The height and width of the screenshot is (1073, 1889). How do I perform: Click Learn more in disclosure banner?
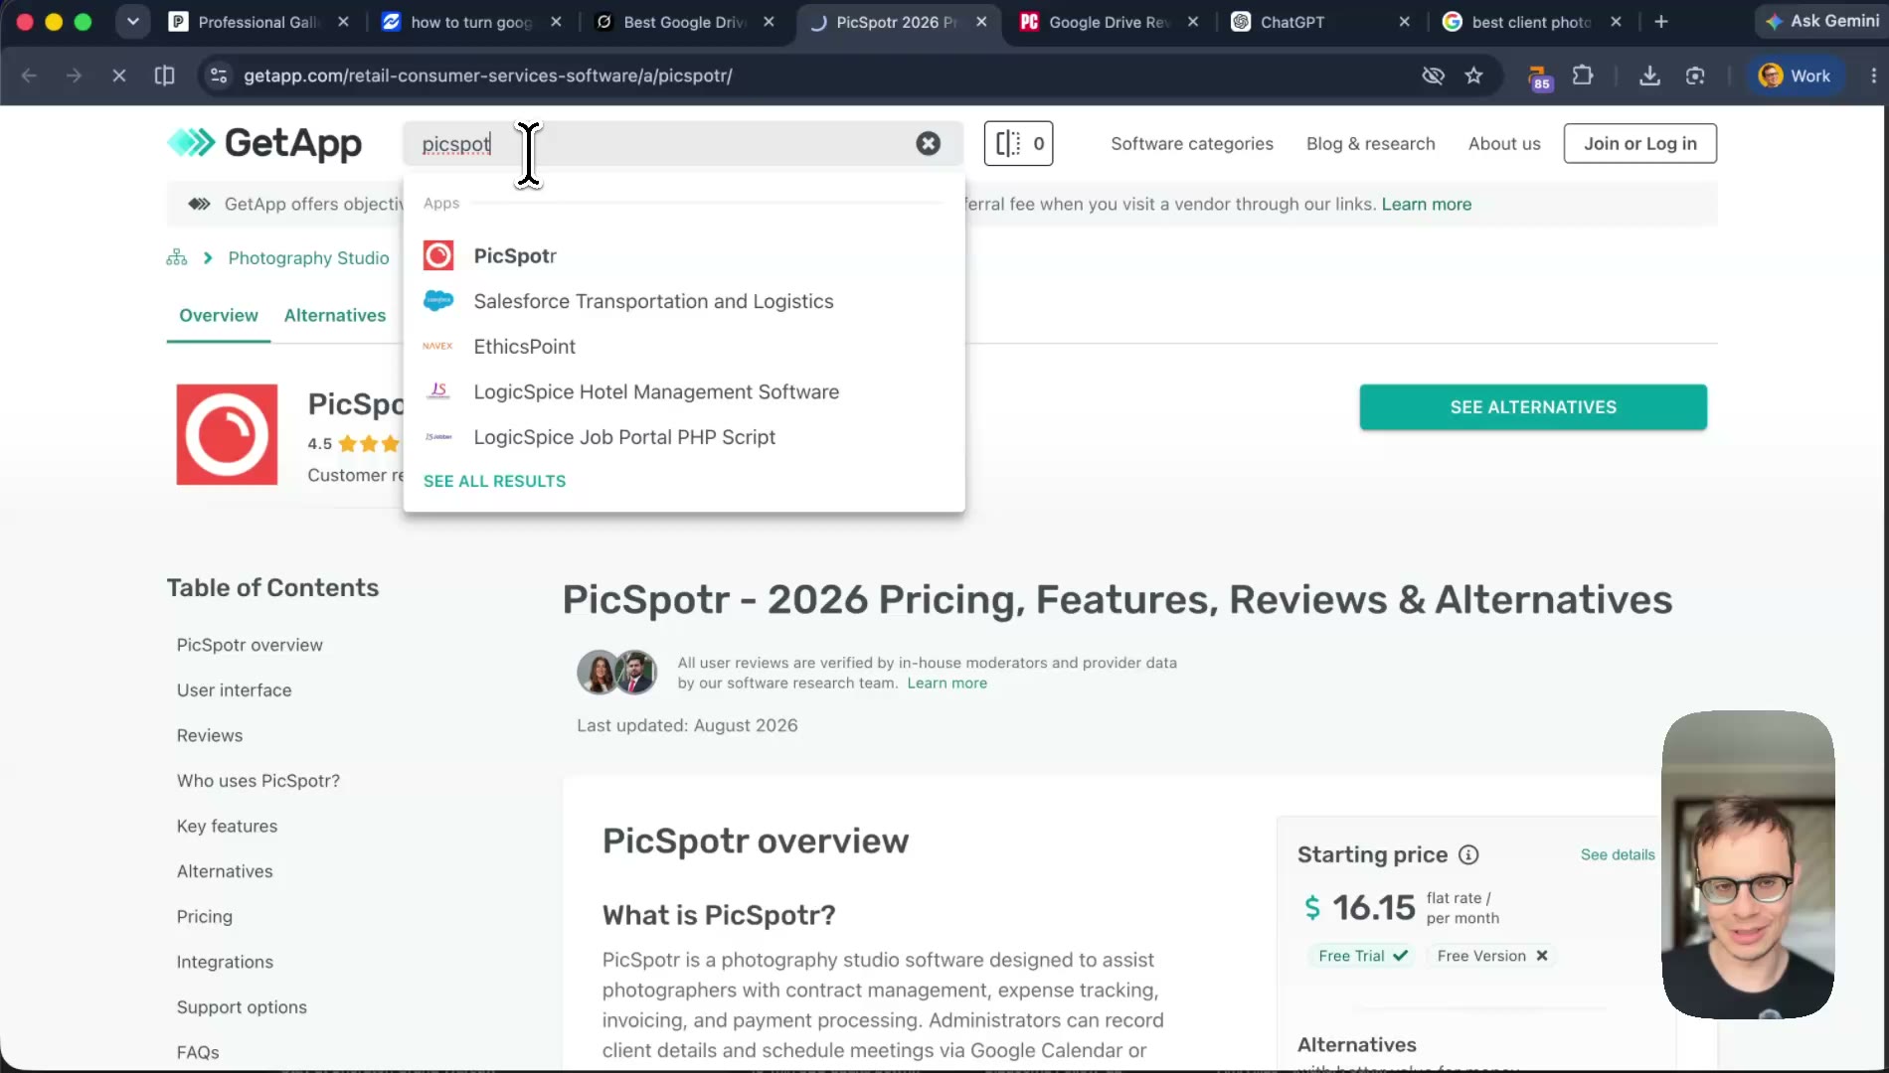pos(1426,204)
